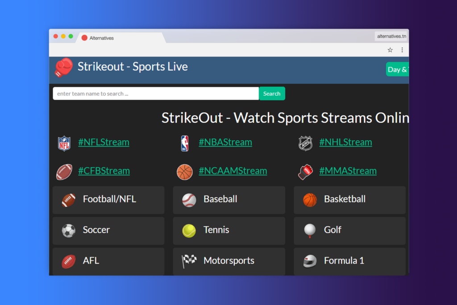Click the NBA logo icon
This screenshot has width=457, height=305.
185,143
